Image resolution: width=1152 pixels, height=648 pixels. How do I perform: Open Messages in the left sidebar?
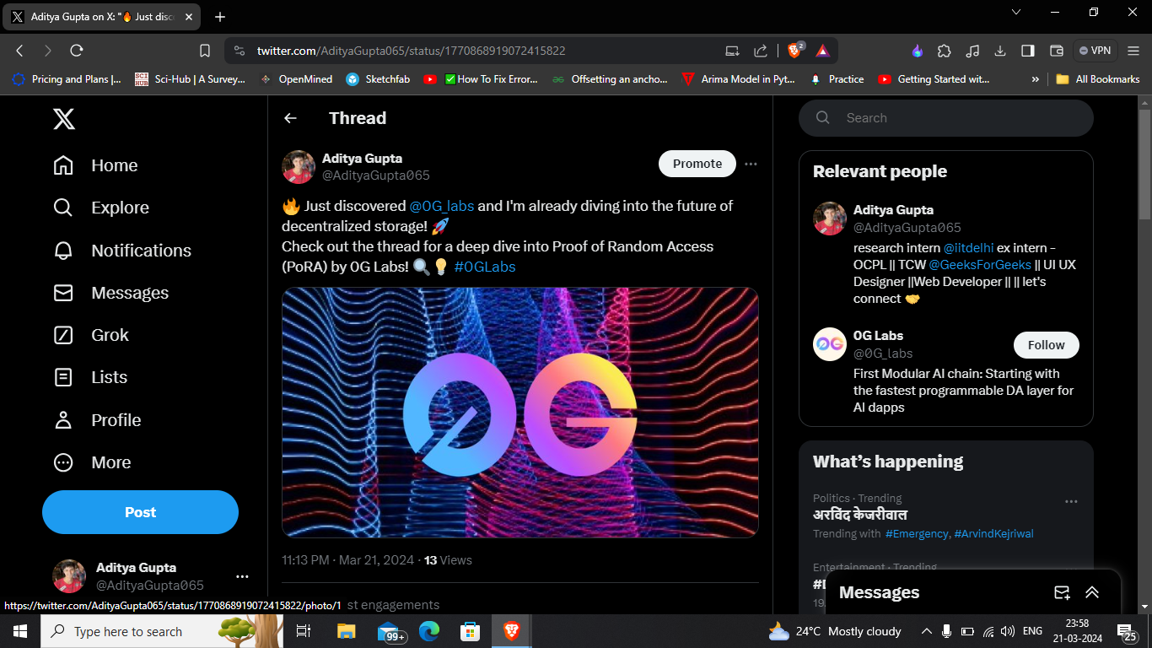tap(110, 293)
